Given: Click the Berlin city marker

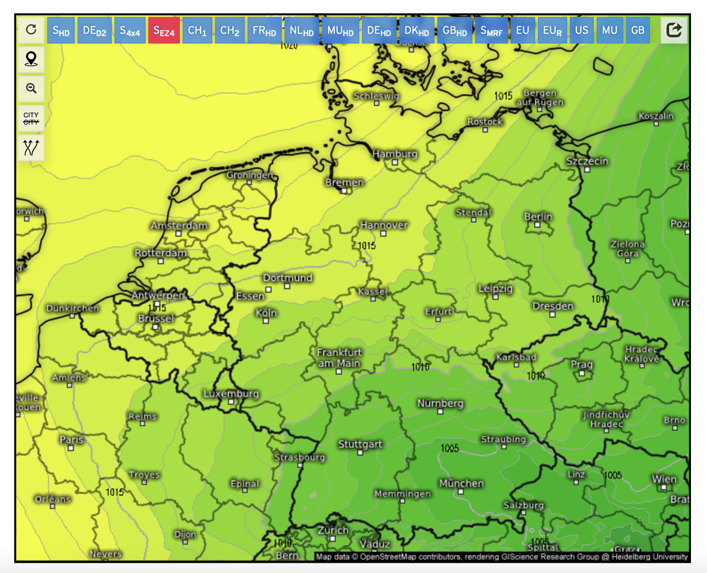Looking at the screenshot, I should tap(537, 225).
